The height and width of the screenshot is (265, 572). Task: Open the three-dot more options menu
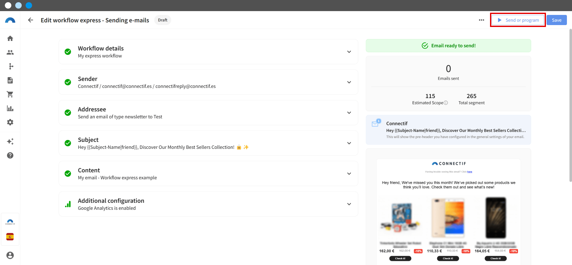[481, 20]
